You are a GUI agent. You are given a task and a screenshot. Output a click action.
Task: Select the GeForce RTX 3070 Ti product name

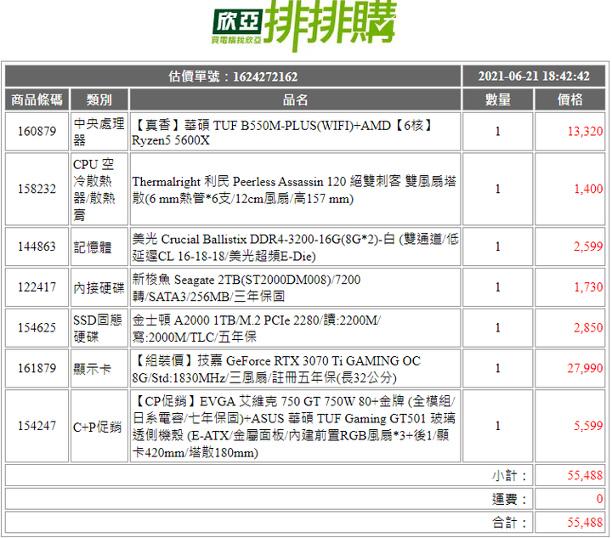(276, 369)
